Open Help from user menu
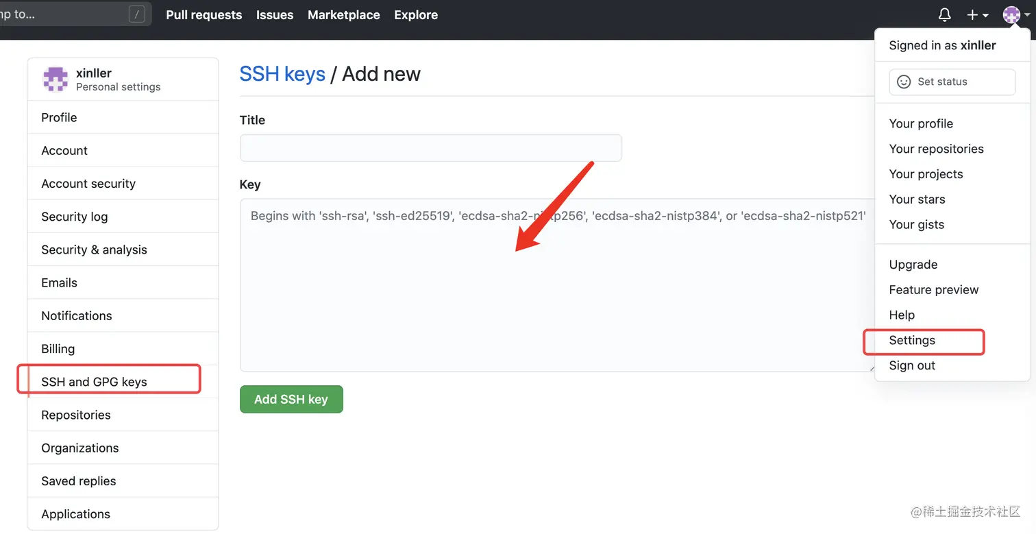Viewport: 1036px width, 534px height. click(952, 315)
